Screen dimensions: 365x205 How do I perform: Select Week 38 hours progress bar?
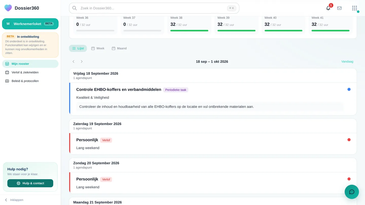pos(189,31)
